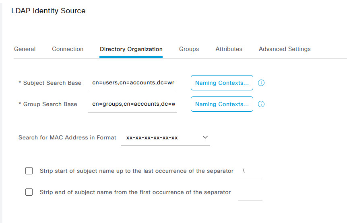Screen dimensions: 347x223
Task: Open the Connection tab
Action: tap(68, 49)
